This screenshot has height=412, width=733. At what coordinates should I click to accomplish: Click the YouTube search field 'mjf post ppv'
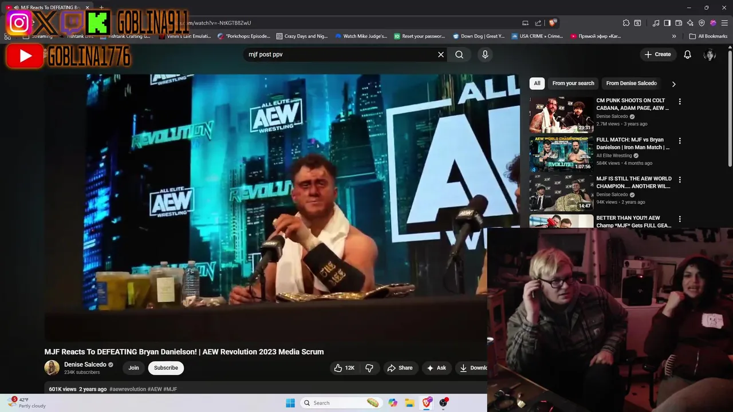point(341,54)
